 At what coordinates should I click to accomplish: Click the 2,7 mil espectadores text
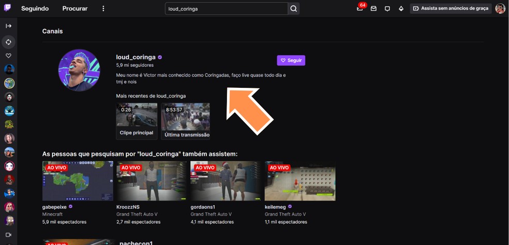(x=138, y=222)
